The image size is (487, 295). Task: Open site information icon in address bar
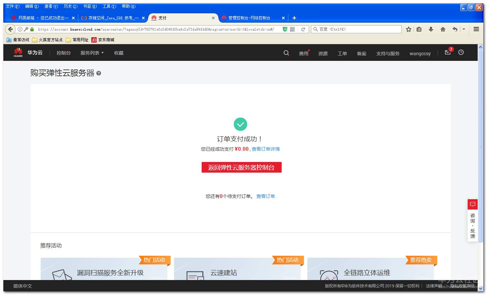point(20,29)
